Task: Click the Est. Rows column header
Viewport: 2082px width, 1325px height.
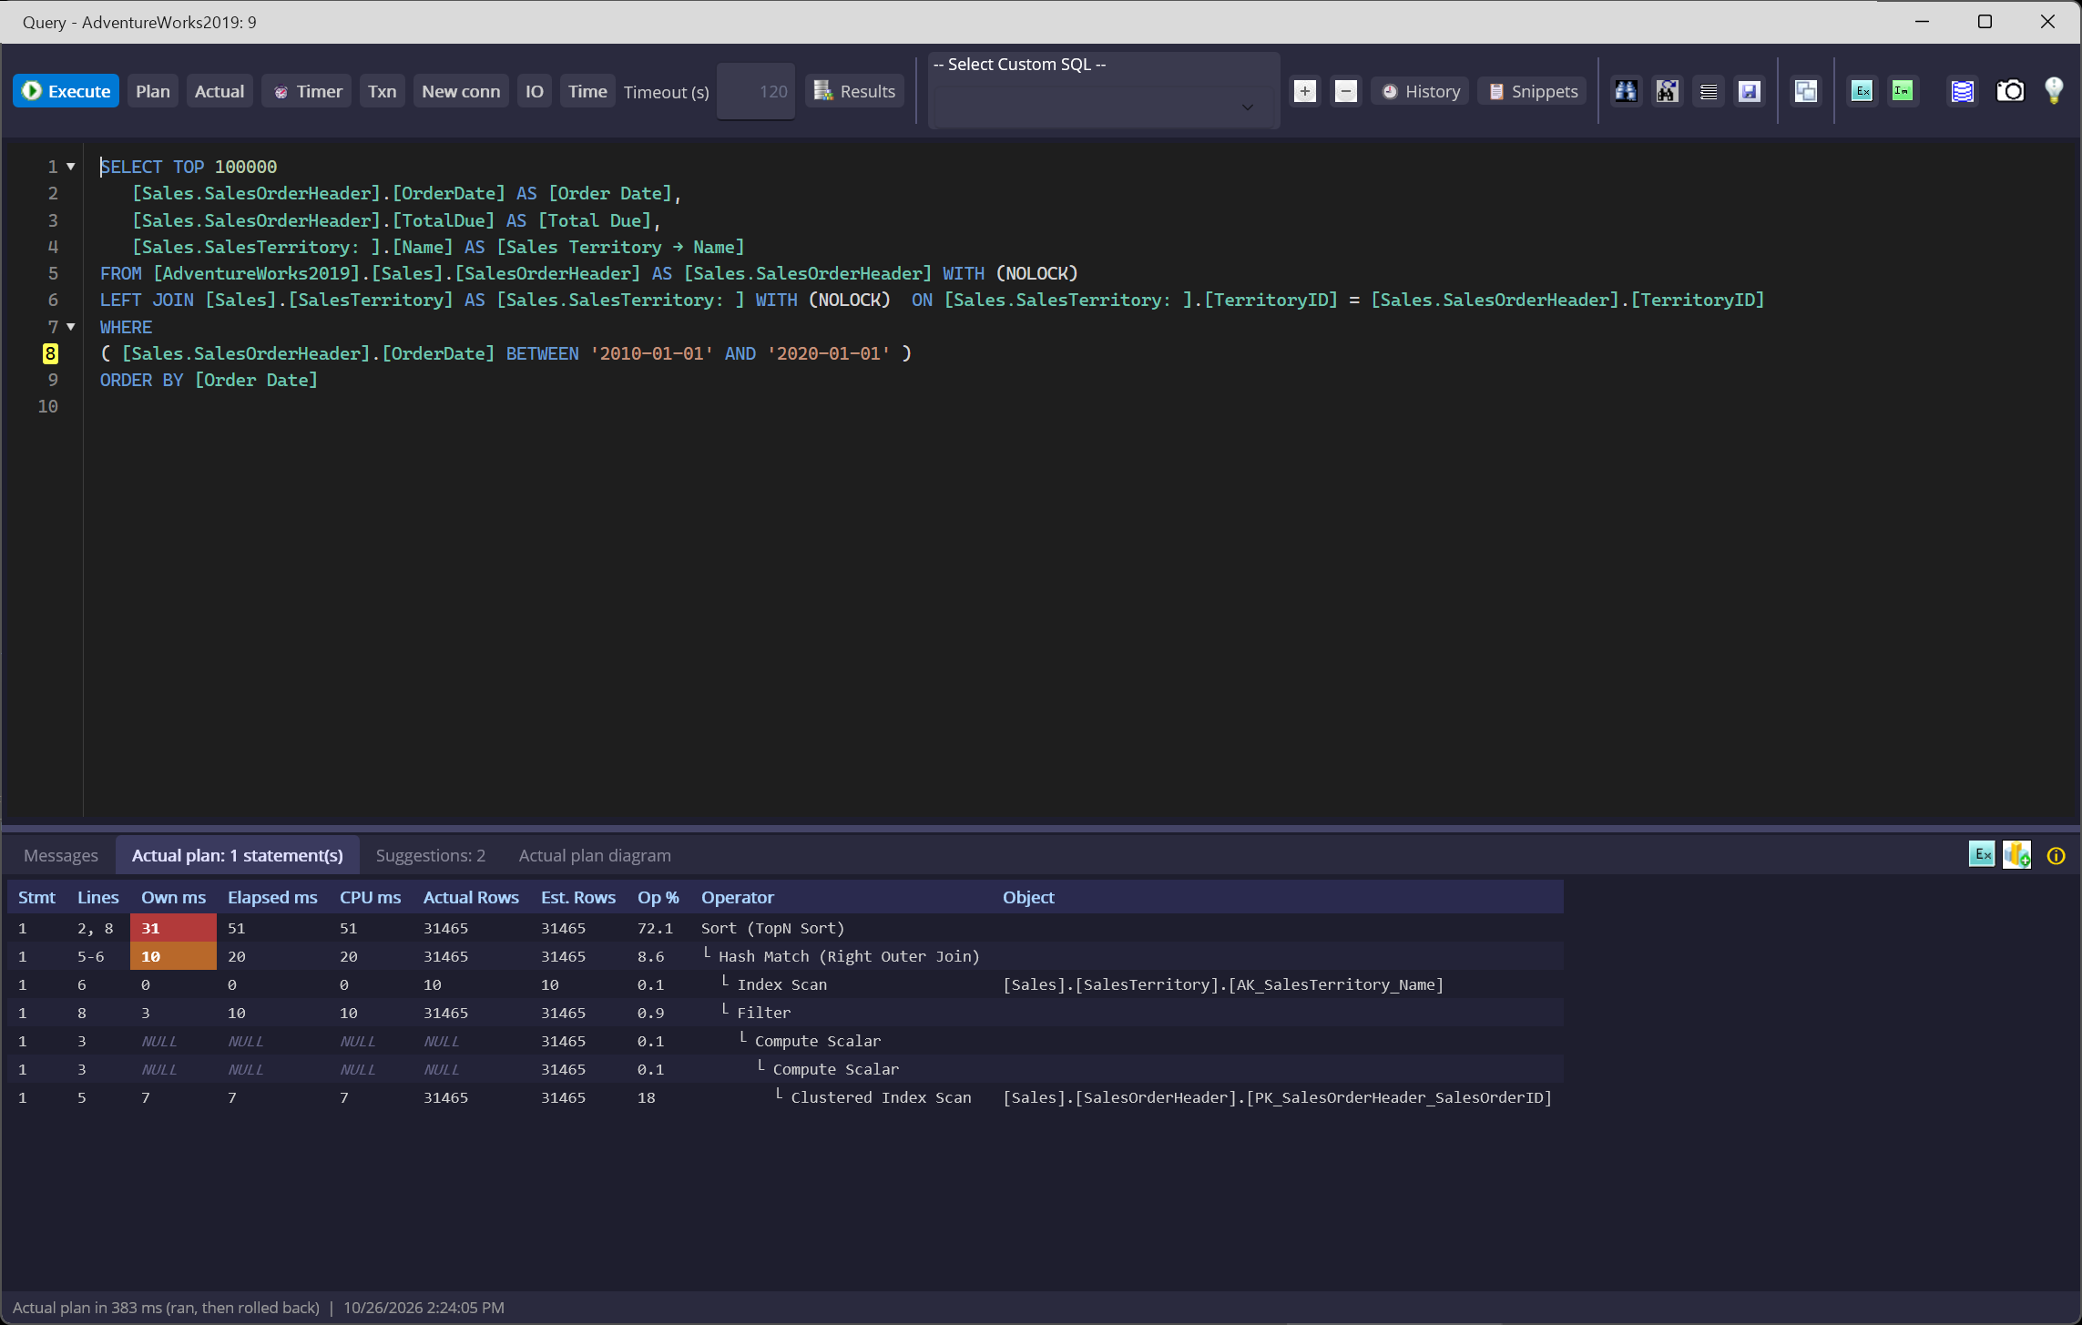Action: pos(578,897)
